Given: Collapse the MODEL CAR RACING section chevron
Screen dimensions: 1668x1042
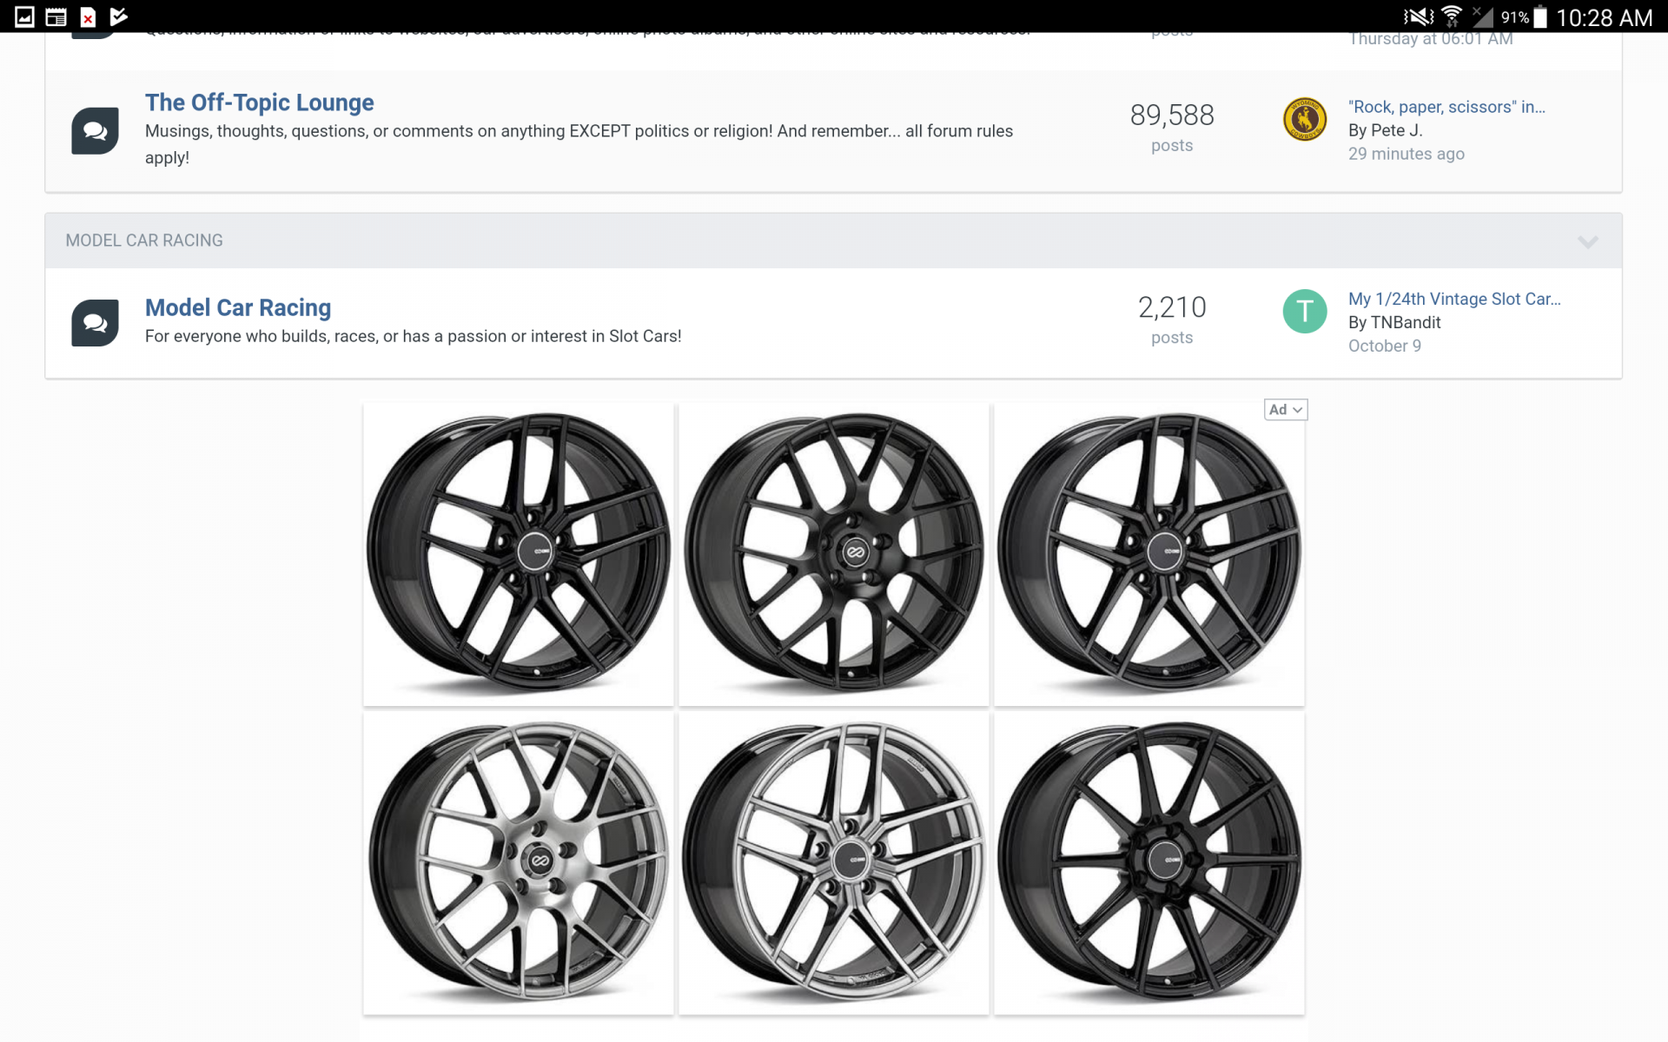Looking at the screenshot, I should point(1590,242).
